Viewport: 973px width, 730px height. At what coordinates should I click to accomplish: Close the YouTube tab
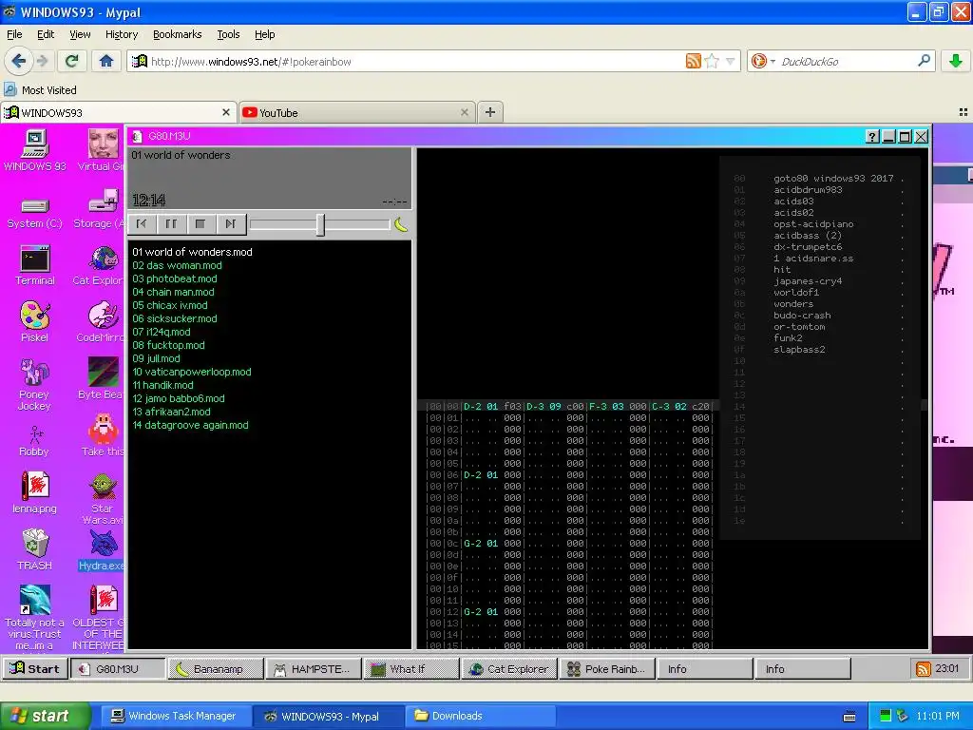464,112
